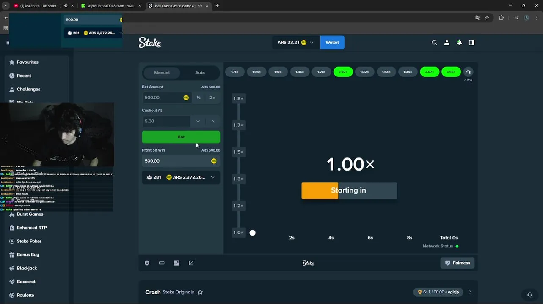This screenshot has width=543, height=304.
Task: Switch to the Auto betting tab
Action: [200, 73]
